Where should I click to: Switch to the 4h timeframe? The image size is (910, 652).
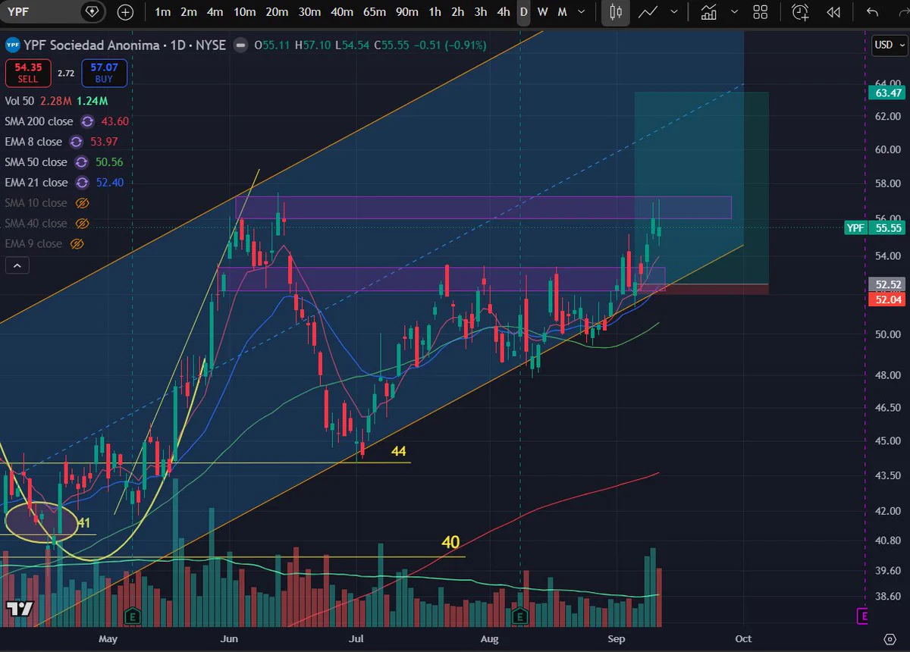(504, 12)
